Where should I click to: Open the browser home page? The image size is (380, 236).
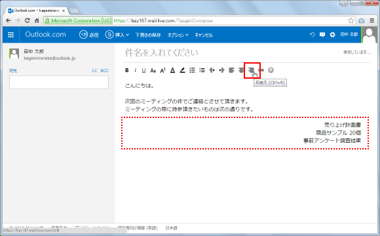coord(37,20)
